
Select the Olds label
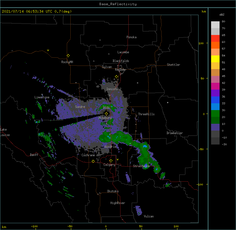(106, 108)
